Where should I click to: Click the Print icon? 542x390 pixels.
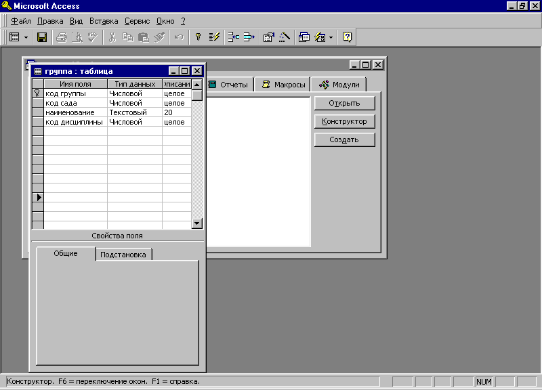click(62, 37)
